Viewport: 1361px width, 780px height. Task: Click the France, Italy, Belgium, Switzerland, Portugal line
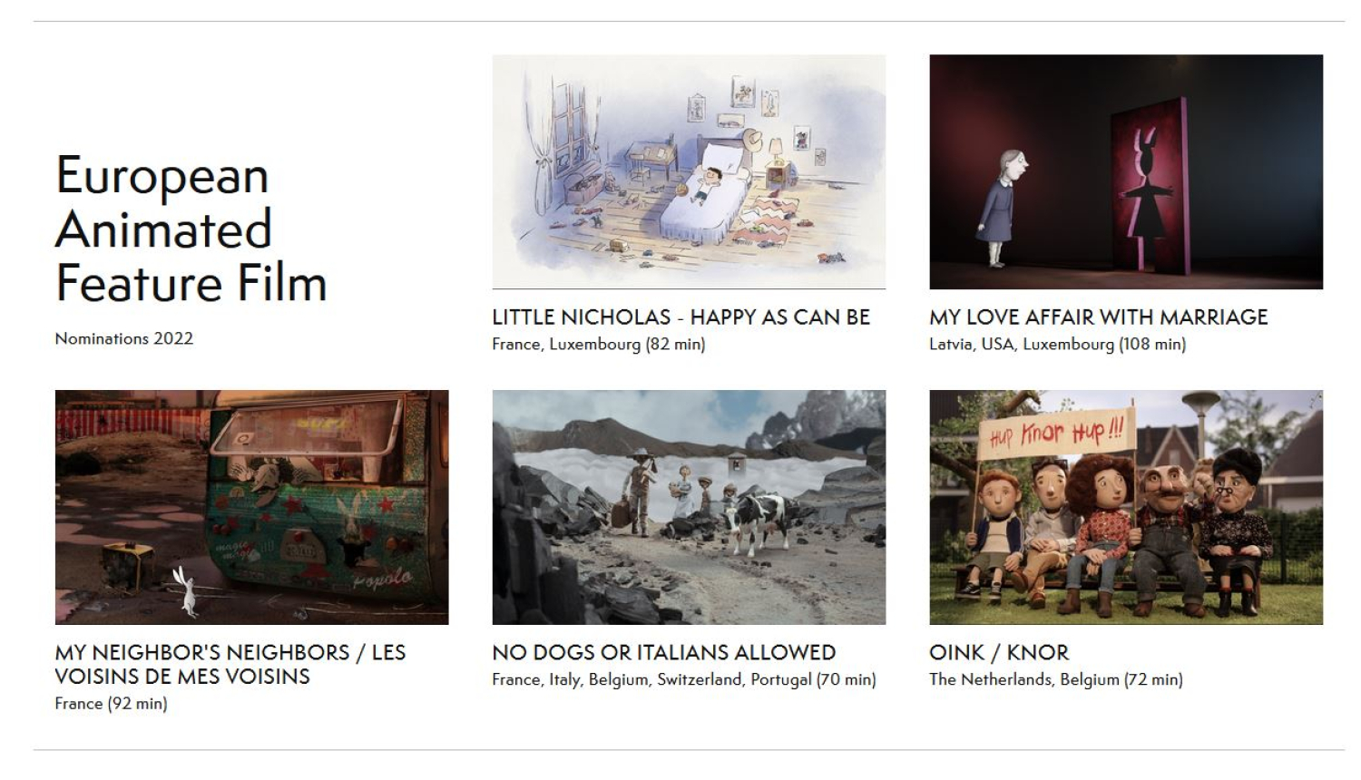coord(684,680)
